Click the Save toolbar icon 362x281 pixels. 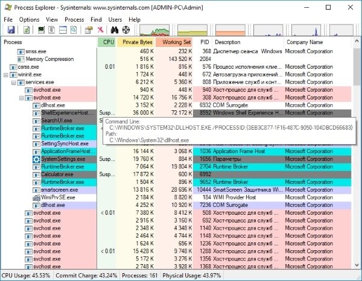point(11,30)
